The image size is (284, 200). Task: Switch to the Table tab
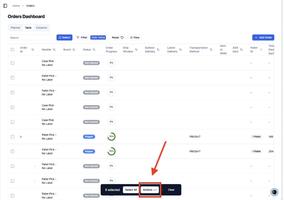[28, 28]
